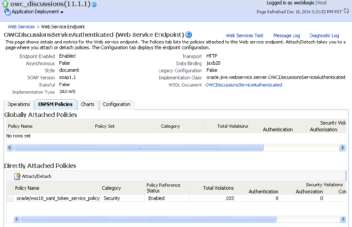Switch to the Operations tab
This screenshot has height=227, width=352.
(19, 105)
